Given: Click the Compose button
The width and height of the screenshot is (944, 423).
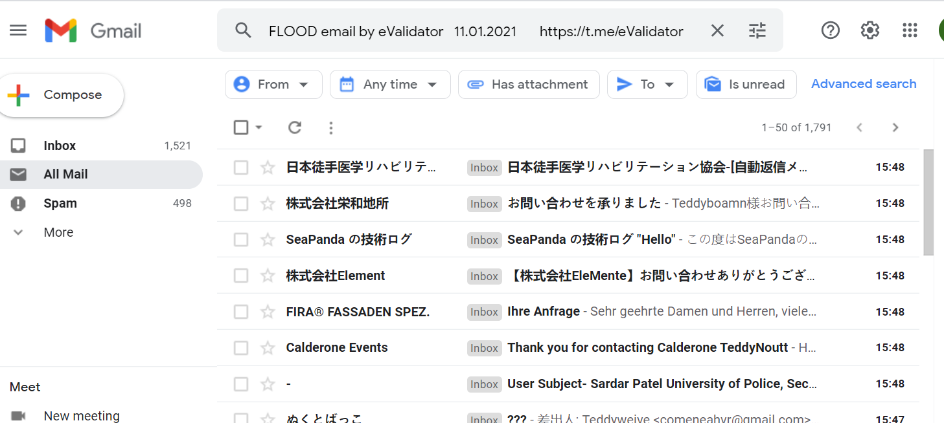Looking at the screenshot, I should click(62, 95).
